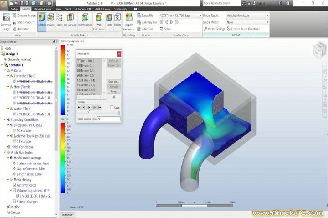Viewport: 328px width, 218px height.
Task: Open the Summary Image tool
Action: tap(6, 22)
